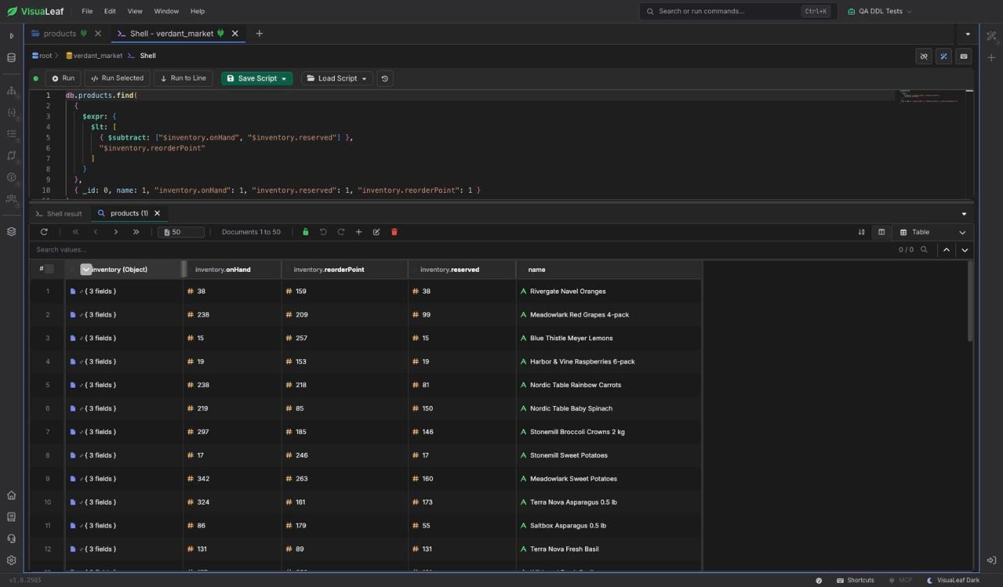
Task: Expand the inventory (Object) column chevron
Action: click(86, 270)
